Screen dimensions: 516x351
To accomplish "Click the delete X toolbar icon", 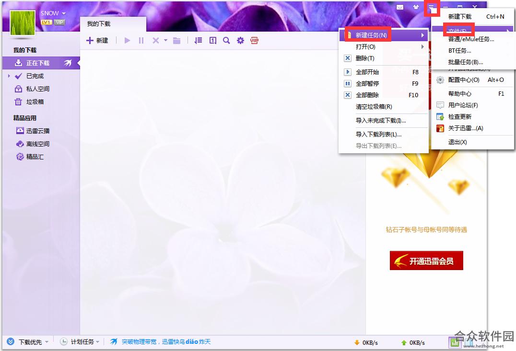I will tap(156, 40).
